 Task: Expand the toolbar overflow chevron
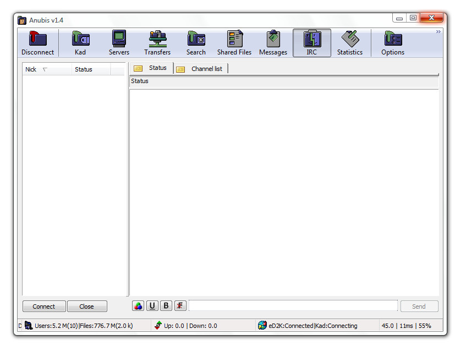pyautogui.click(x=438, y=31)
